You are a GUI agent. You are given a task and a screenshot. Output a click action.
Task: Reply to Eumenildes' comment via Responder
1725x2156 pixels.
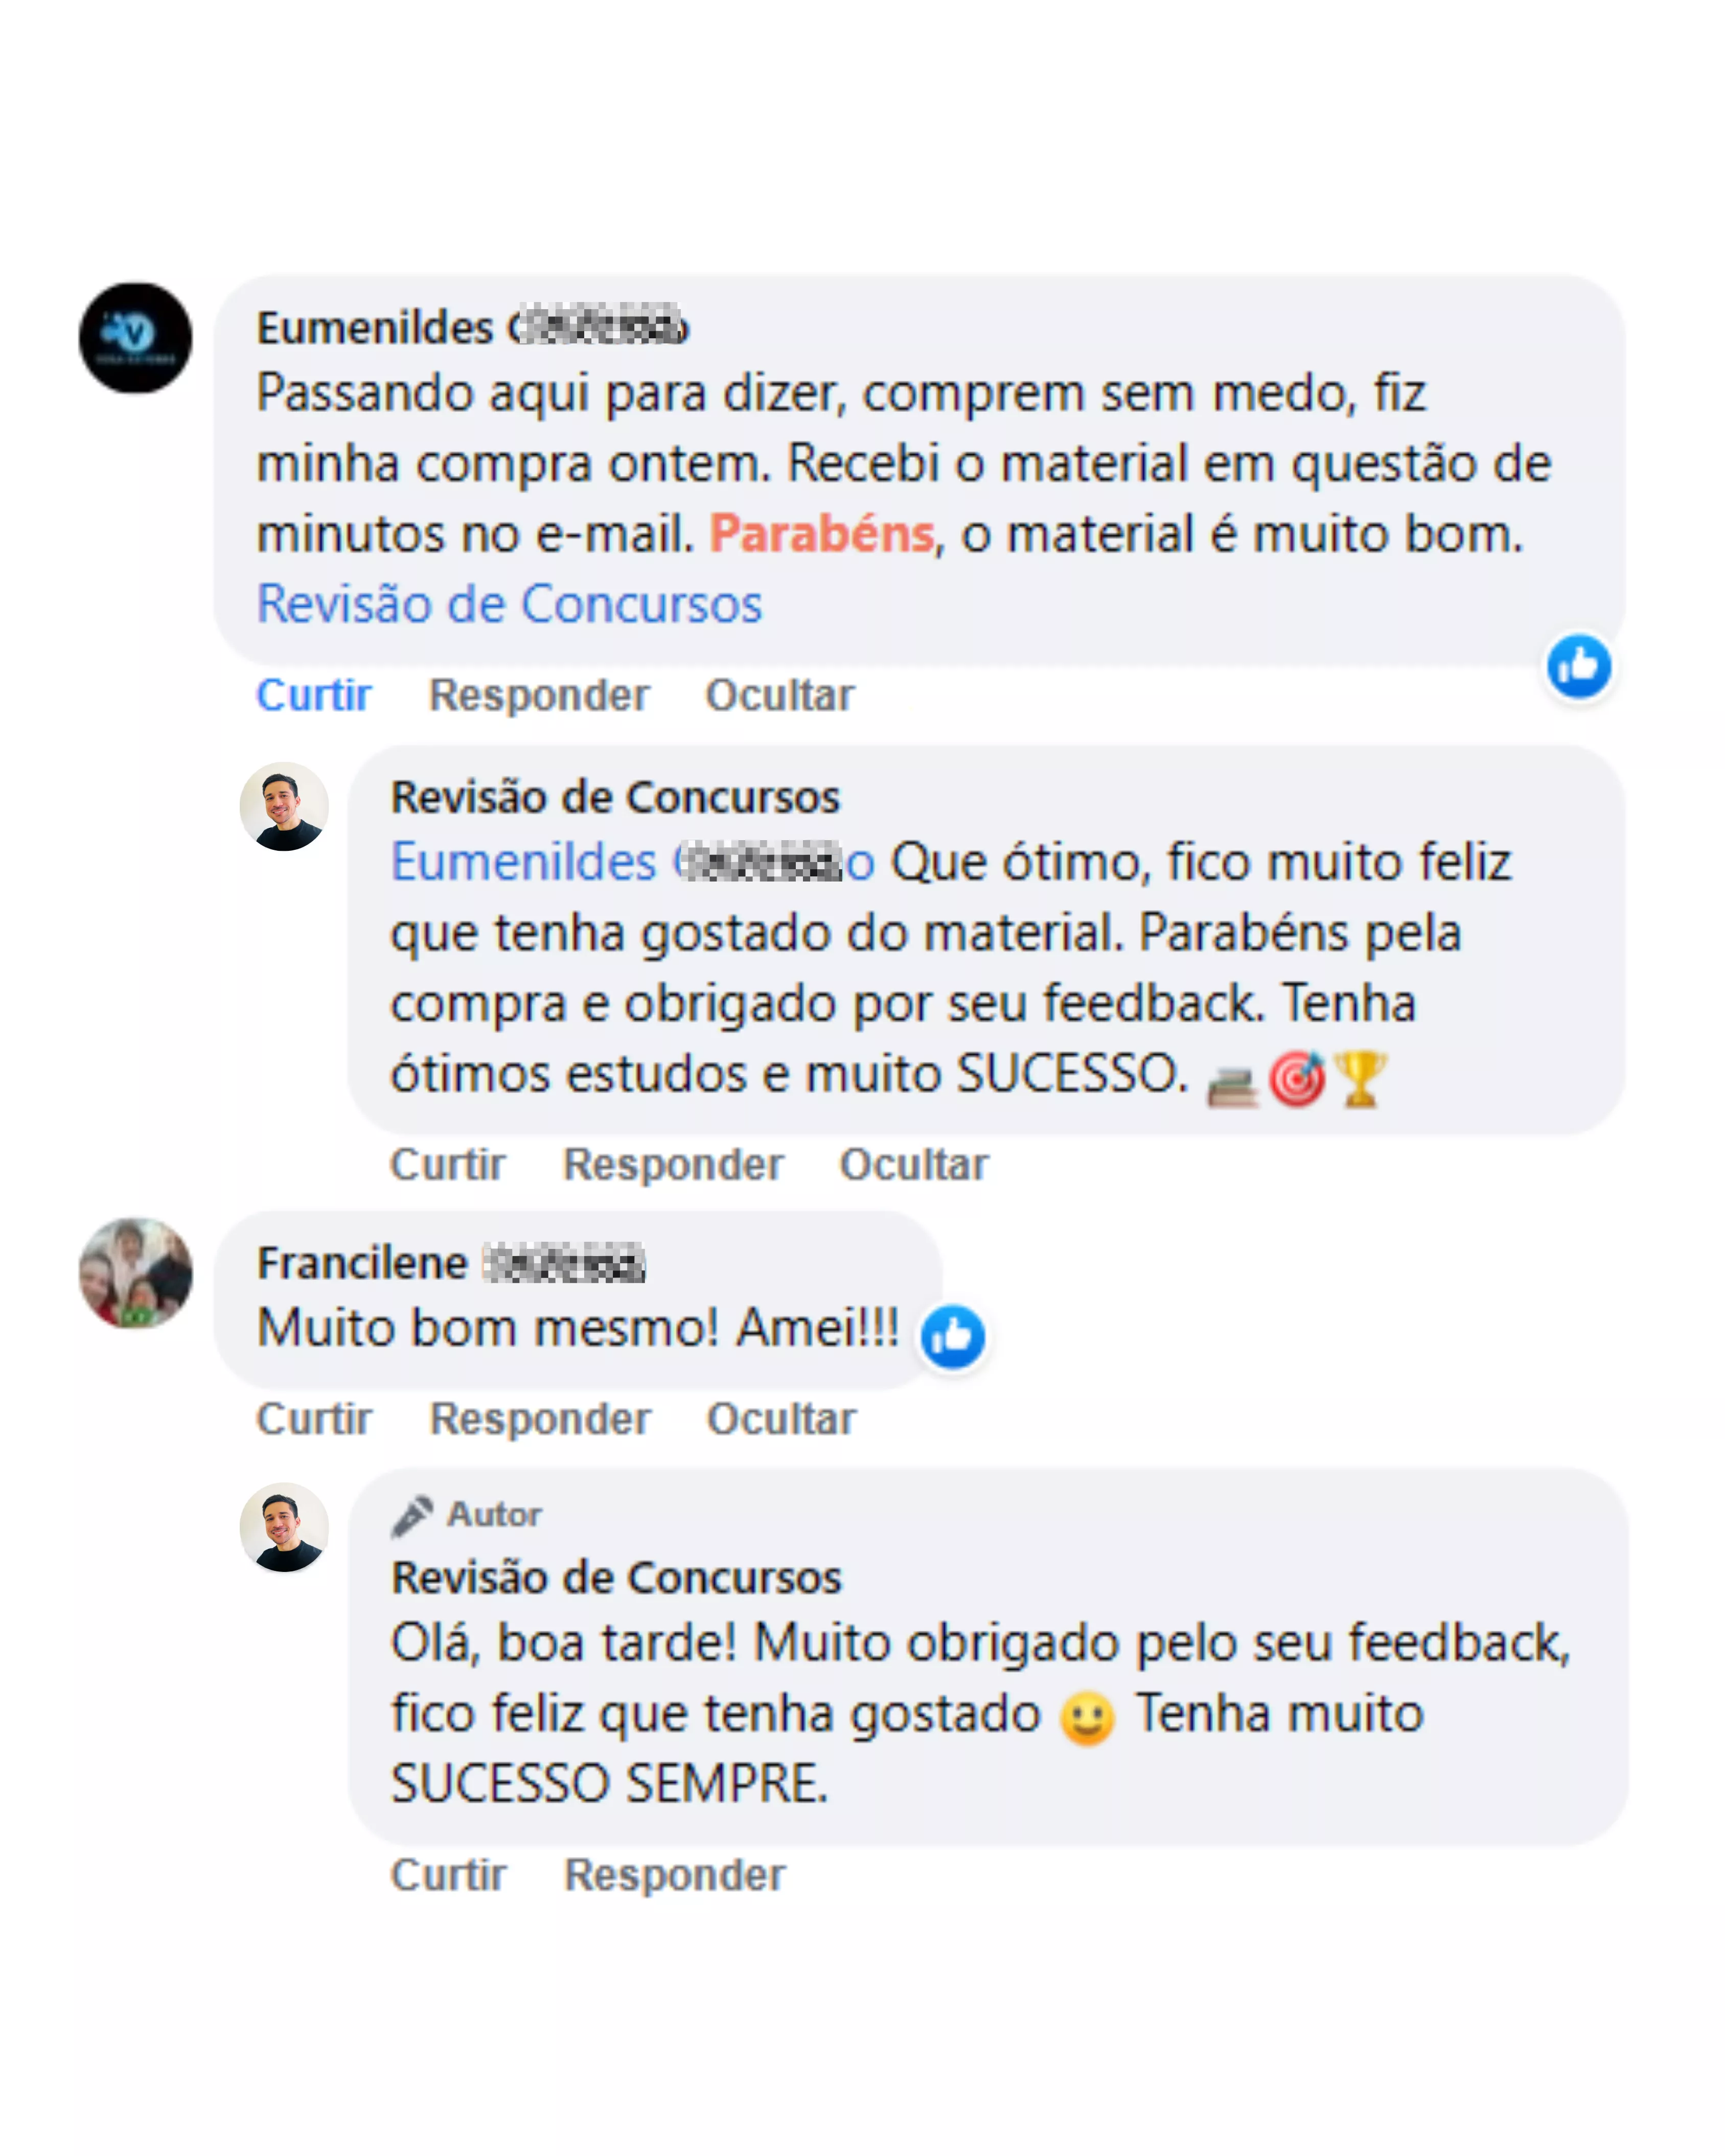[x=539, y=695]
